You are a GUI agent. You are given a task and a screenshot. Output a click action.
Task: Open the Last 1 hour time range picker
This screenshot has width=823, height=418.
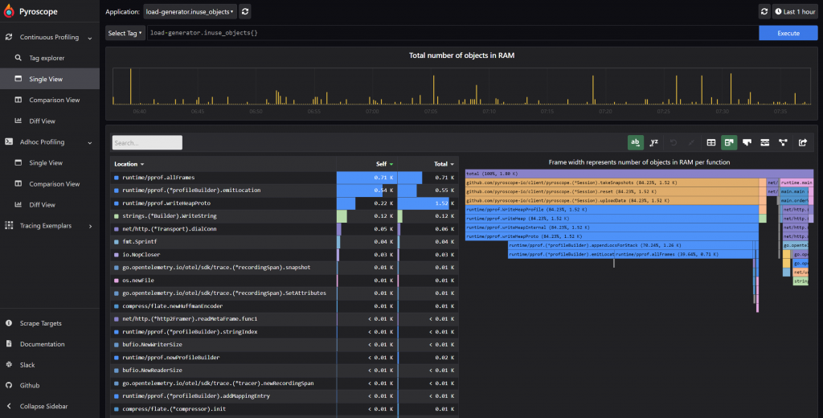point(795,11)
